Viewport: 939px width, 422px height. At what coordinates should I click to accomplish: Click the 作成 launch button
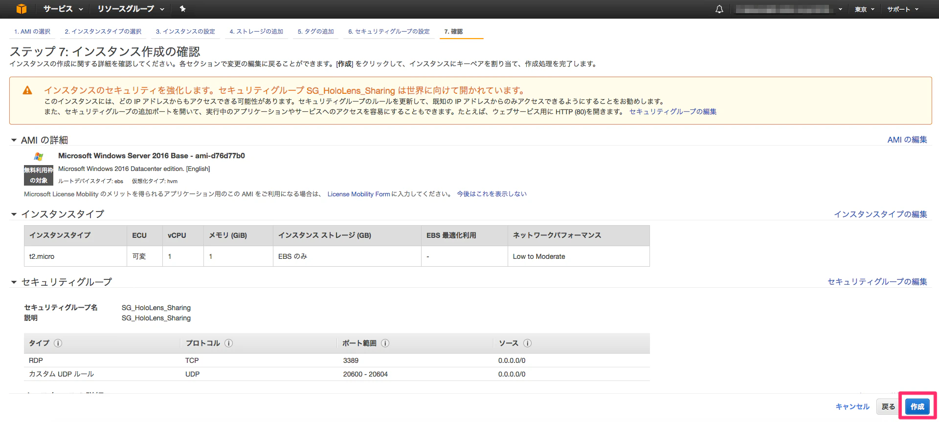[917, 406]
